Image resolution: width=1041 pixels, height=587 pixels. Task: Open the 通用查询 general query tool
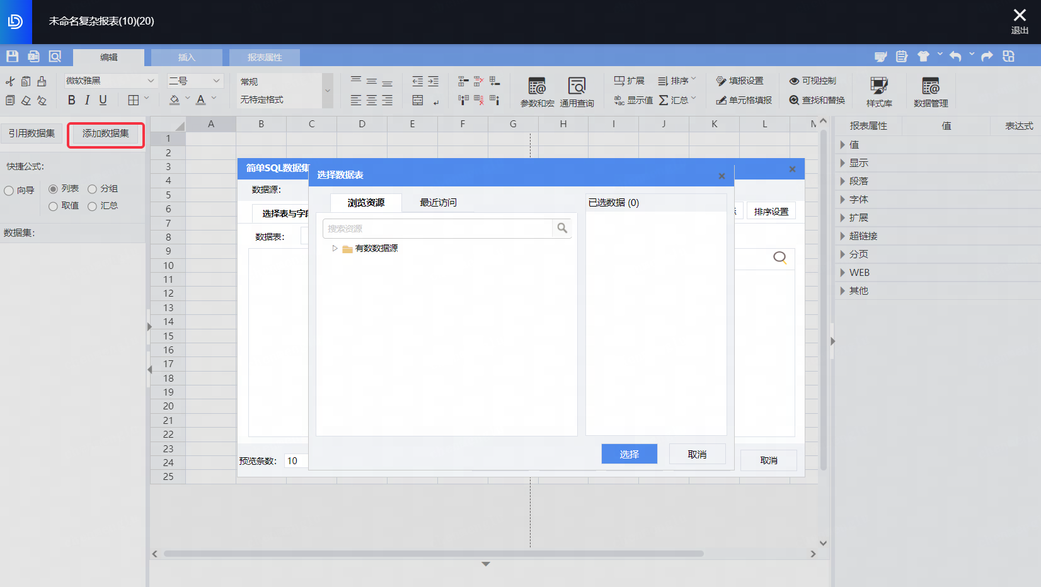577,91
